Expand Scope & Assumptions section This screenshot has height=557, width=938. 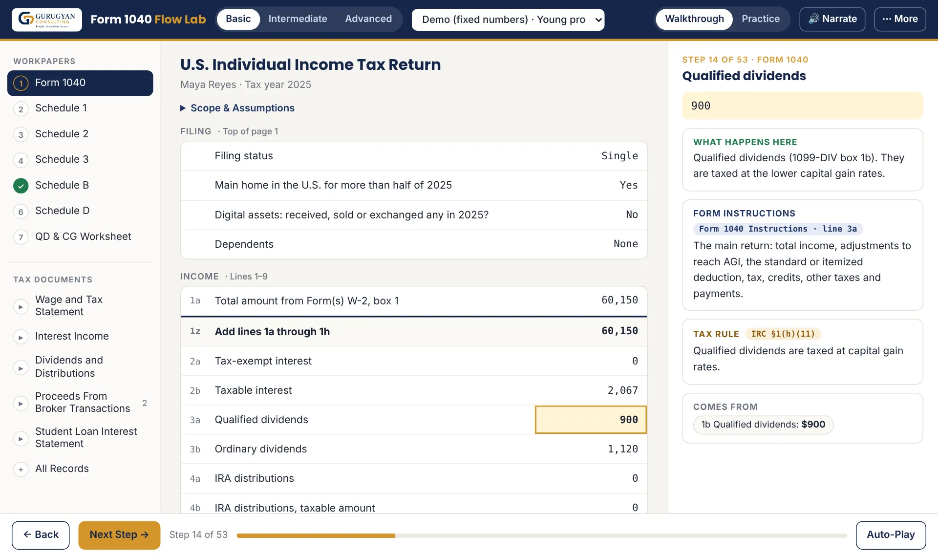(237, 108)
